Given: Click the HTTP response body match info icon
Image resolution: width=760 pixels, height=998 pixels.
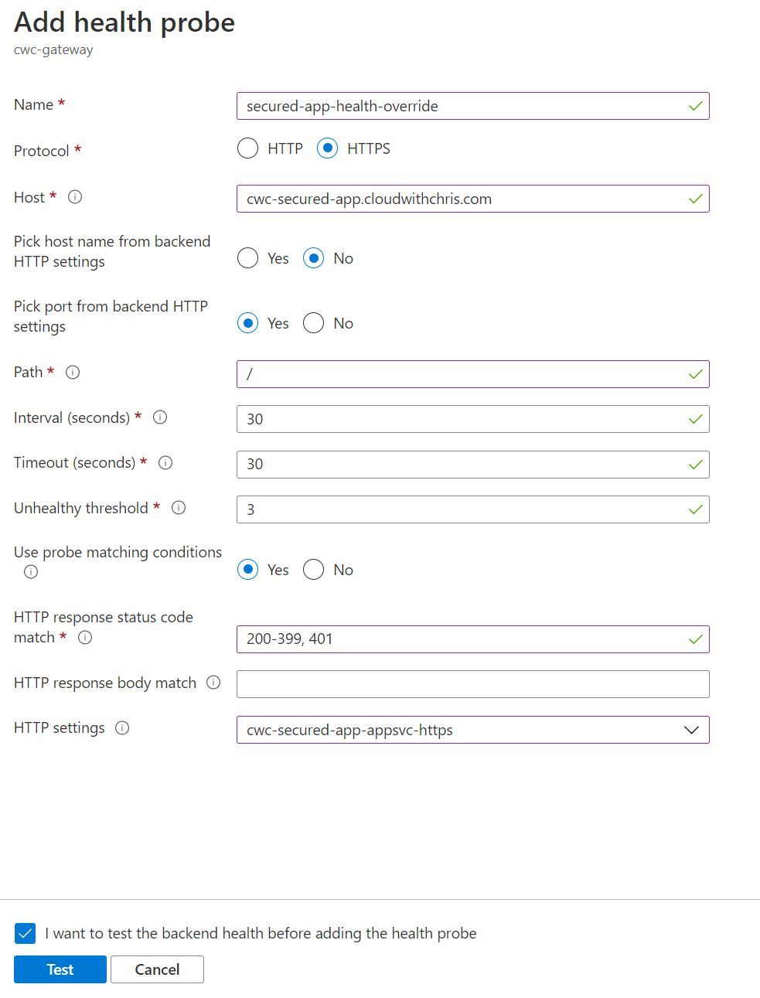Looking at the screenshot, I should (213, 683).
